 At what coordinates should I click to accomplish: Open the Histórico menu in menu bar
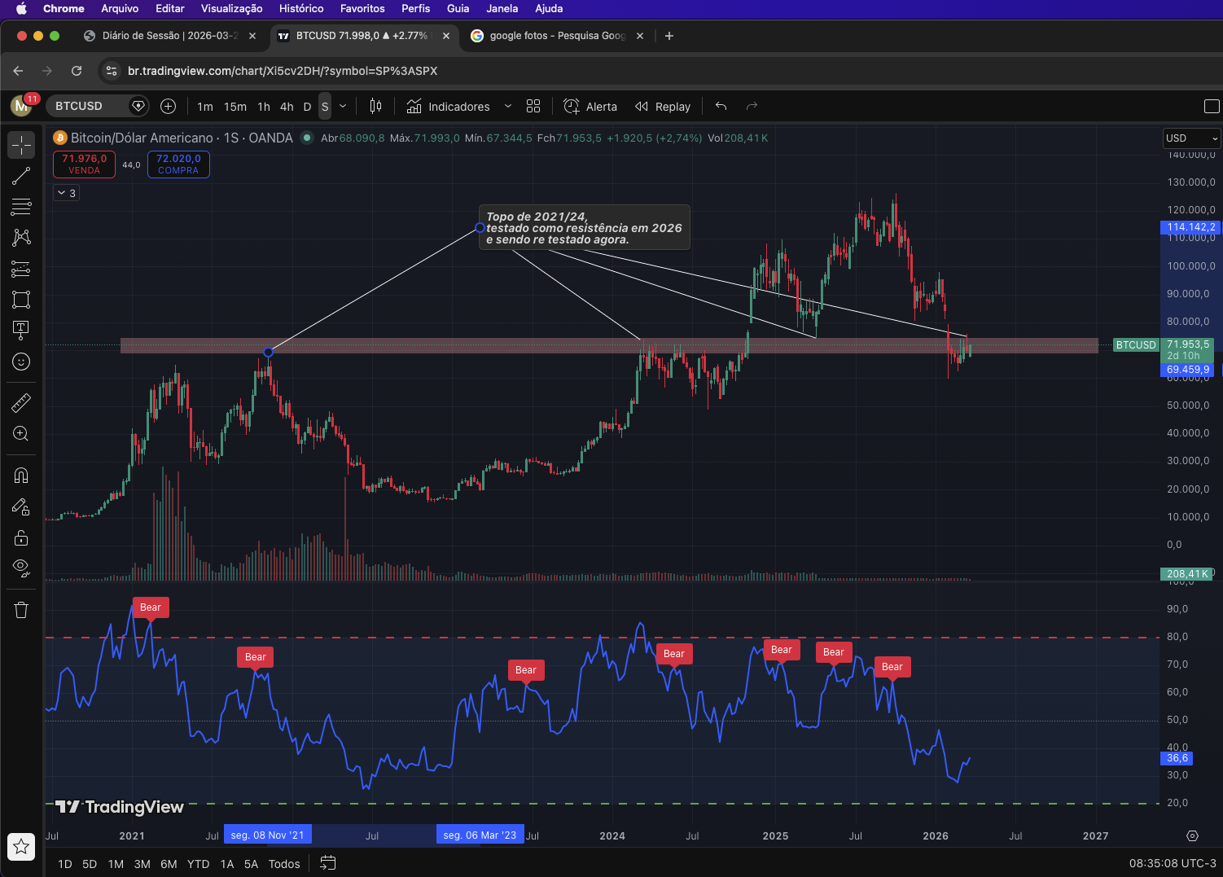click(301, 8)
